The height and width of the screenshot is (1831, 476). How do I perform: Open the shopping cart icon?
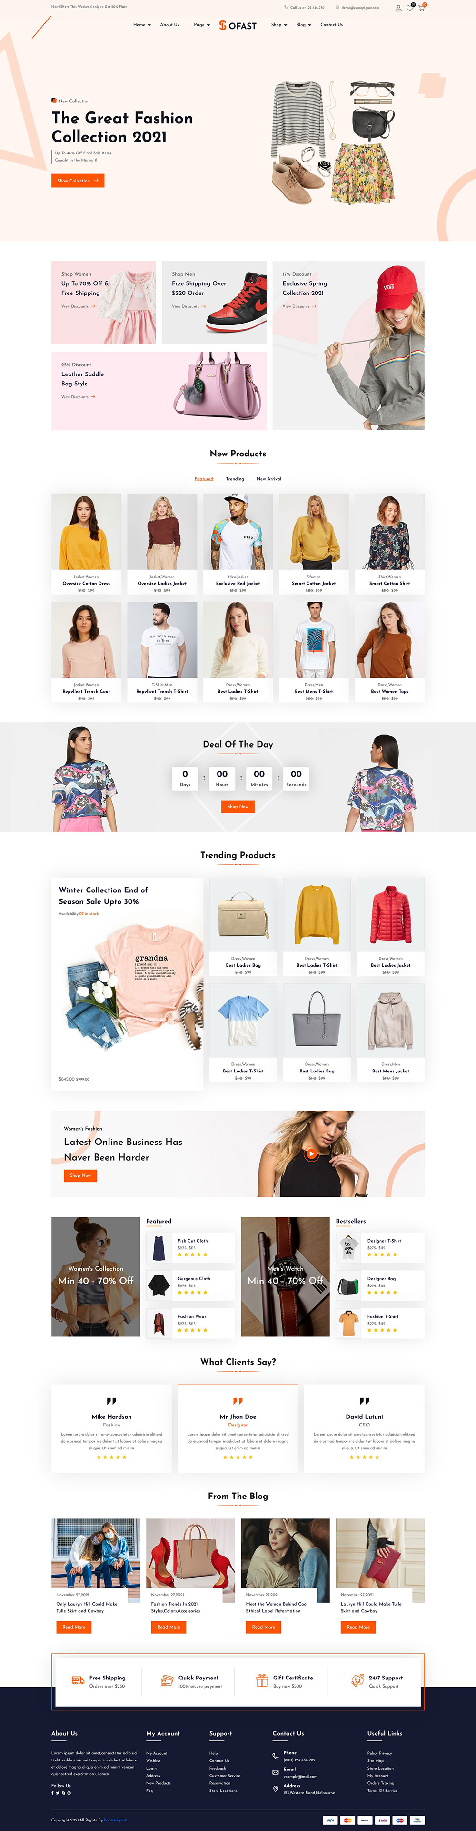tap(421, 9)
